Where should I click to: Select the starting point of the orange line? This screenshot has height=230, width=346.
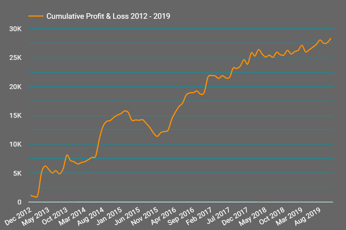31,196
